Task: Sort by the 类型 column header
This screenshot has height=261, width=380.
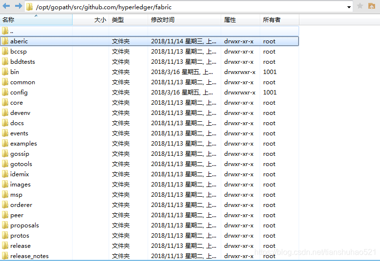Action: click(x=129, y=19)
